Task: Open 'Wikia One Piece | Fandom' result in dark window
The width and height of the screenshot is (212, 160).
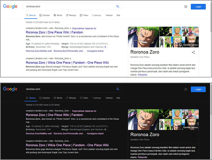Action: point(67,145)
